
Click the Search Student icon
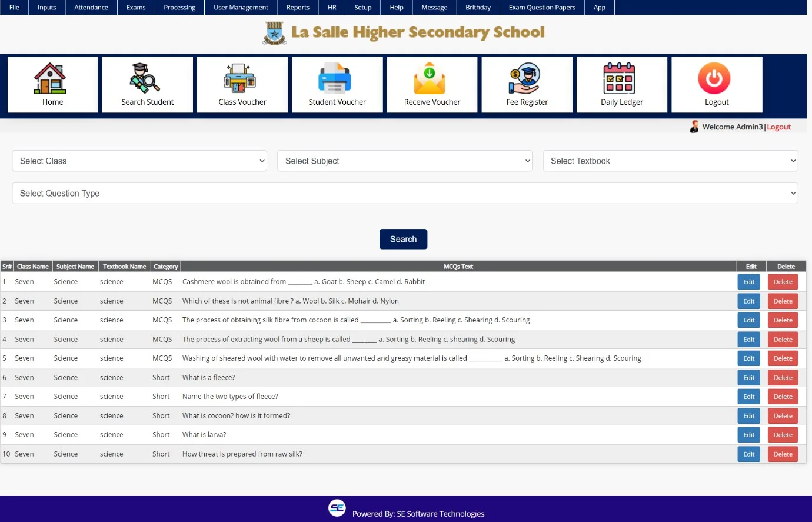(145, 79)
